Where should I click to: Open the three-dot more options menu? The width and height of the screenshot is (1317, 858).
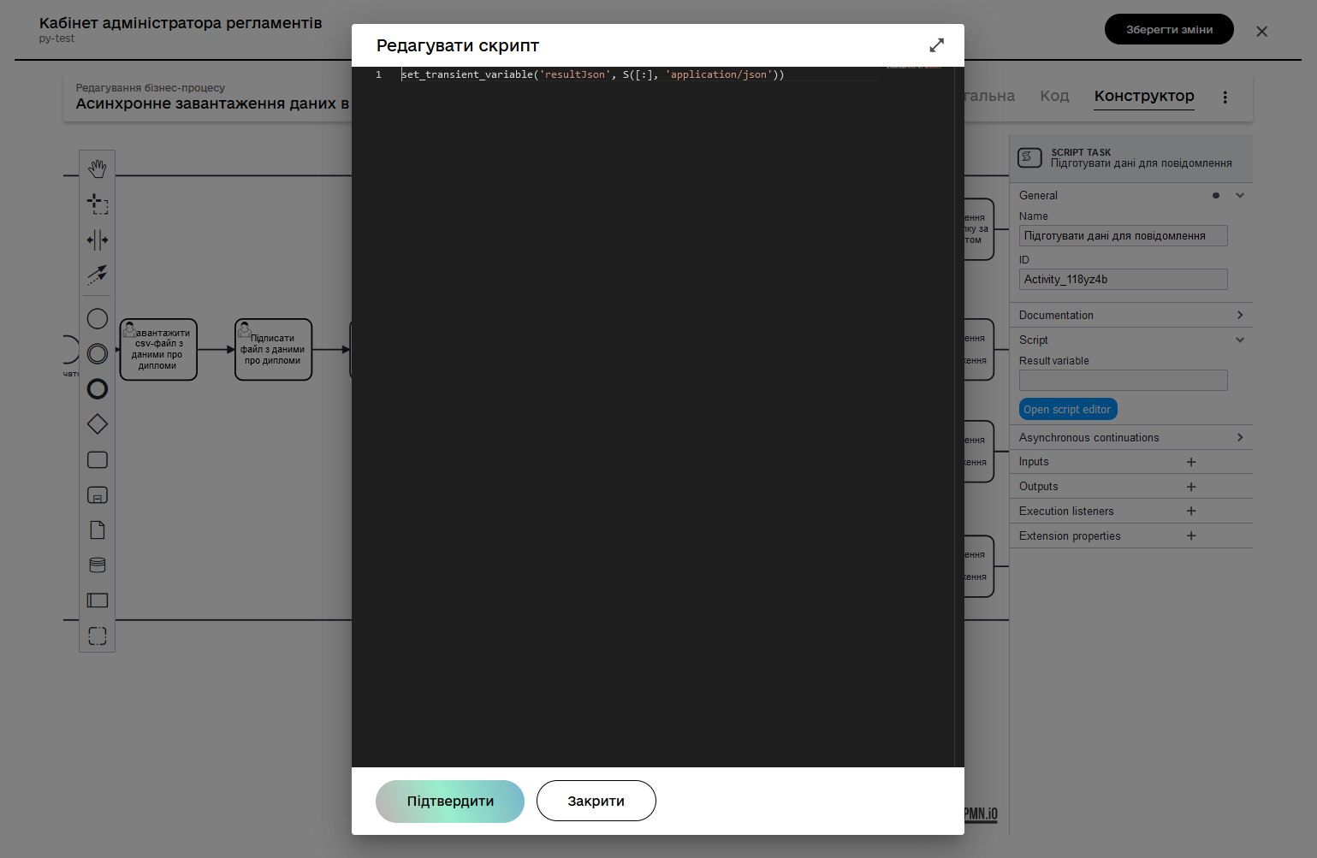(x=1225, y=98)
